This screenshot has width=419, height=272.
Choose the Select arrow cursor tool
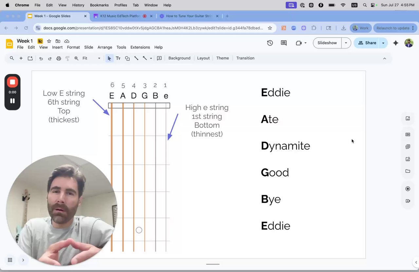point(109,58)
